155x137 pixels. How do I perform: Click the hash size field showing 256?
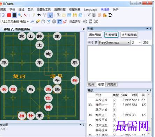coord(147,43)
